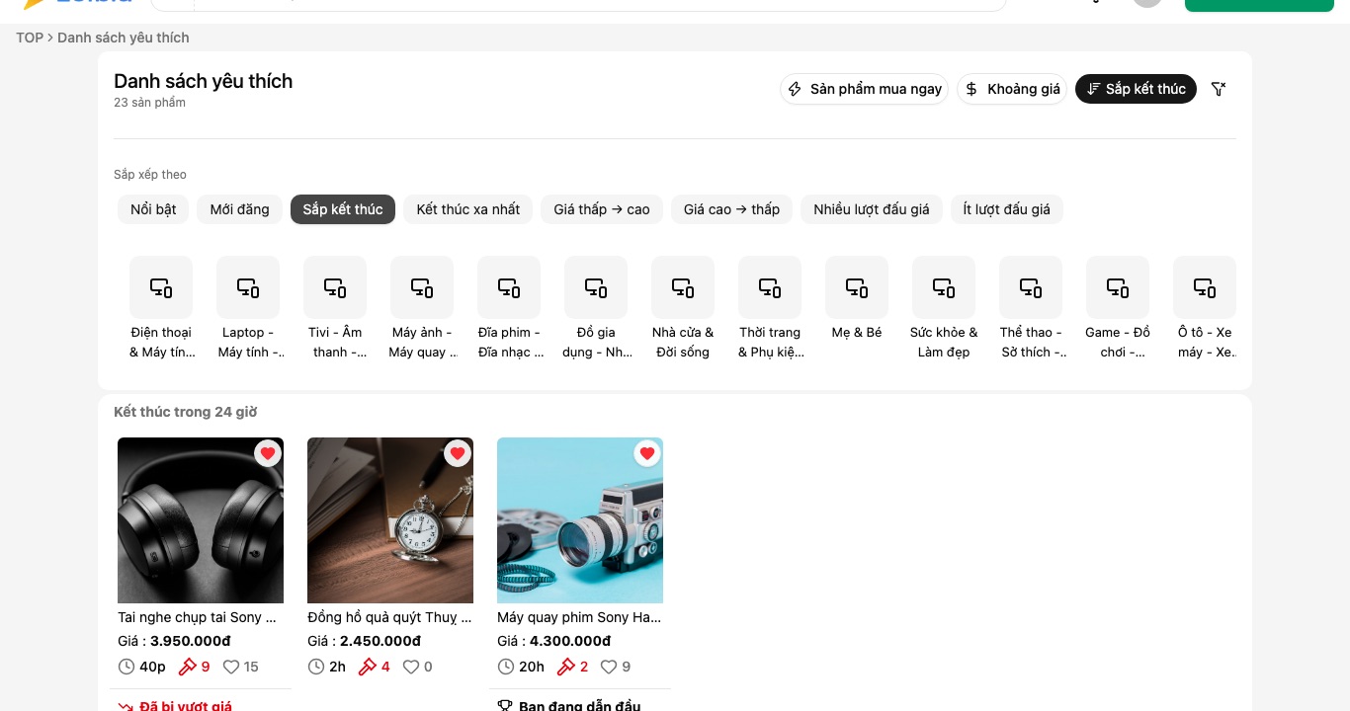Open the Sắp kết thúc sort dropdown
Screen dimensions: 1350x711
[1136, 89]
